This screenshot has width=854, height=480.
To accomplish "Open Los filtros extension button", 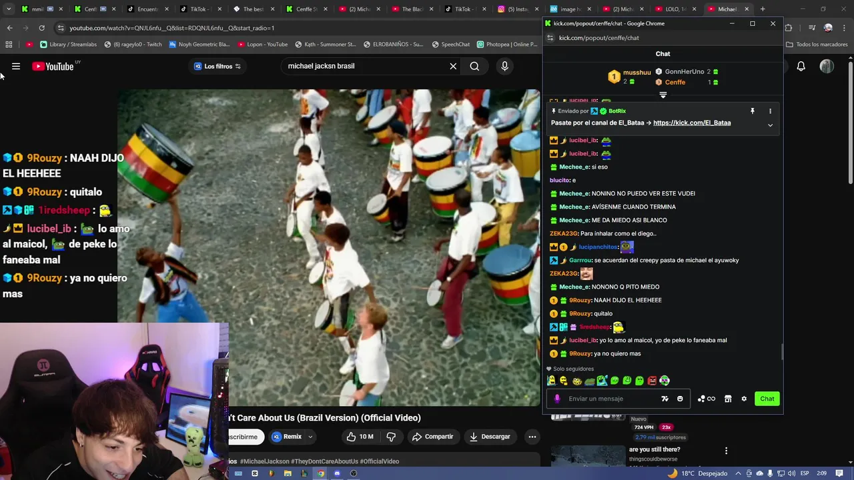I will pos(218,66).
